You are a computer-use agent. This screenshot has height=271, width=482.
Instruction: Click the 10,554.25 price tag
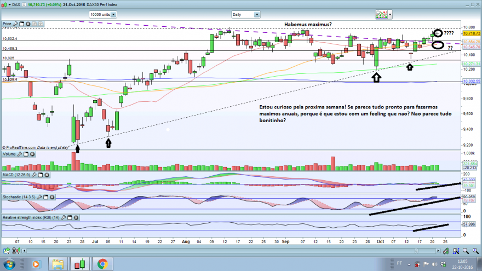[x=471, y=42]
